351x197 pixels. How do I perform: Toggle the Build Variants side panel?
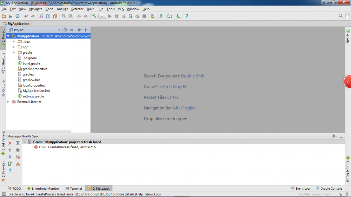click(x=3, y=143)
